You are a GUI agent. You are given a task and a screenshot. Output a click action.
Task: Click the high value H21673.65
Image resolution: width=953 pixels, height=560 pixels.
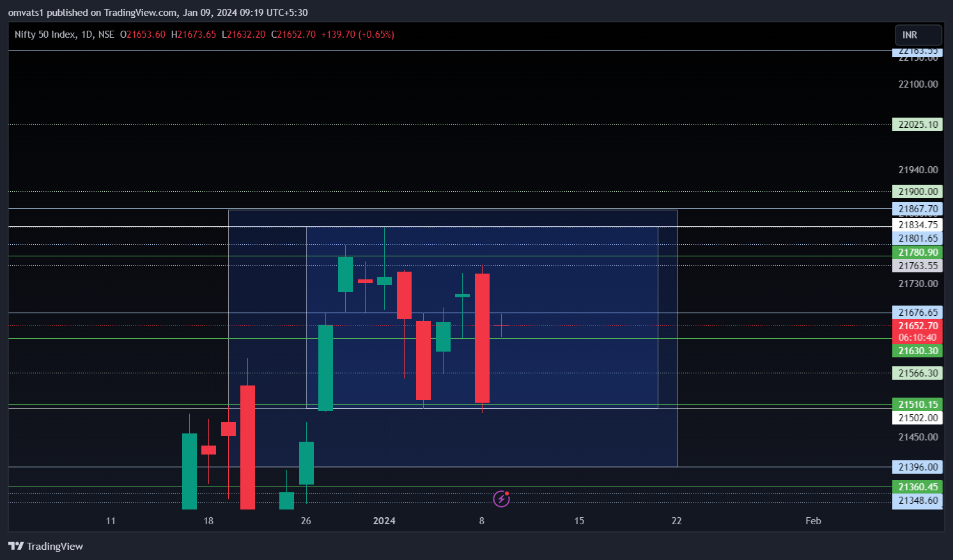click(x=194, y=35)
